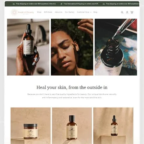Click the "Heal your skin" heading

[x=72, y=87]
